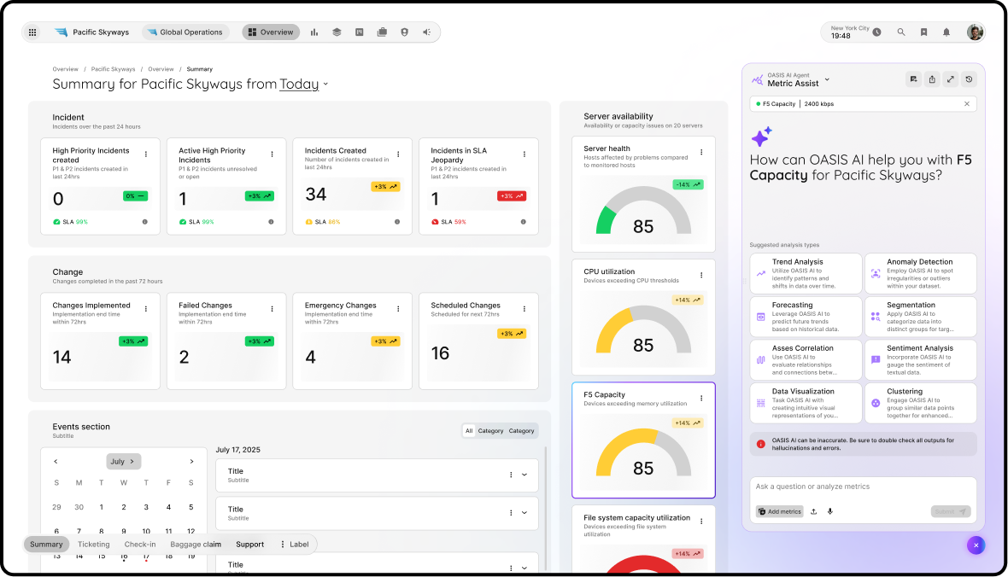Expand the second Title event row
This screenshot has width=1008, height=577.
pyautogui.click(x=525, y=513)
